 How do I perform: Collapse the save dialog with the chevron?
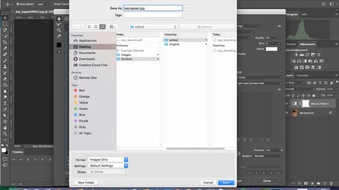[x=187, y=8]
